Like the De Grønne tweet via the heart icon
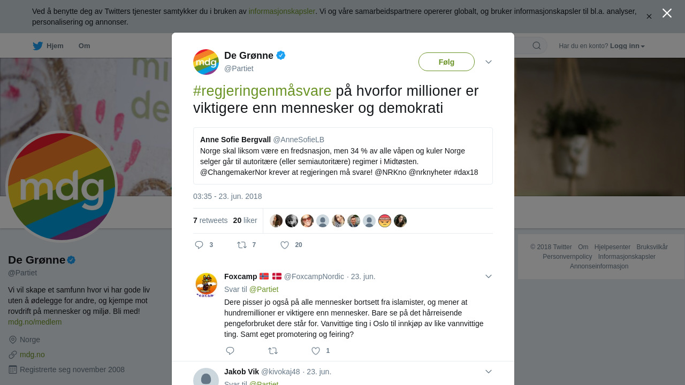685x385 pixels. tap(285, 245)
